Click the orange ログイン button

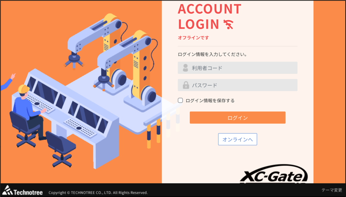238,118
